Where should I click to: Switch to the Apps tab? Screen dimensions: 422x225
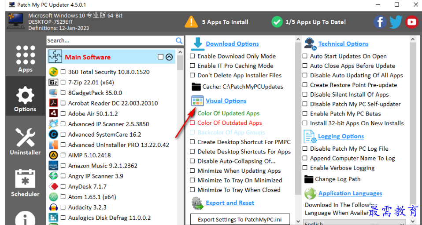[x=25, y=58]
